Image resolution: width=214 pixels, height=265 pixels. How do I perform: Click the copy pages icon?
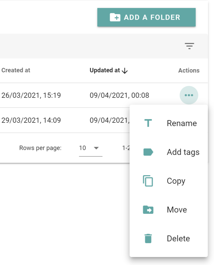click(148, 181)
